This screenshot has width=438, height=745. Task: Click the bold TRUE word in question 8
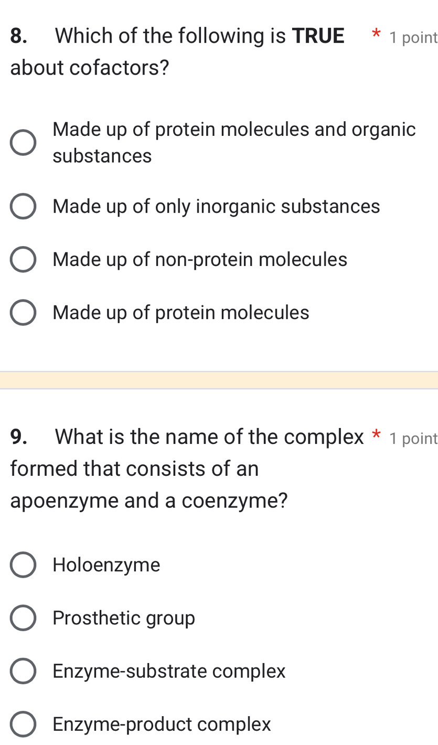[x=319, y=35]
